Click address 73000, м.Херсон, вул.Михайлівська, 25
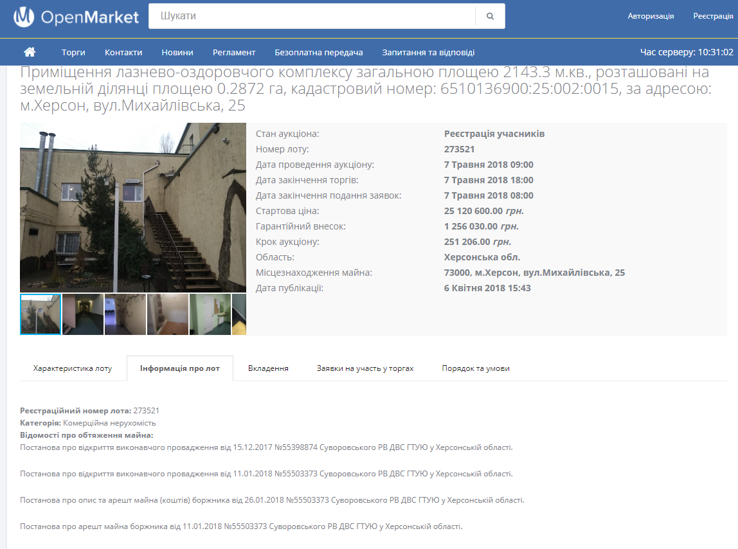Image resolution: width=738 pixels, height=549 pixels. tap(534, 273)
